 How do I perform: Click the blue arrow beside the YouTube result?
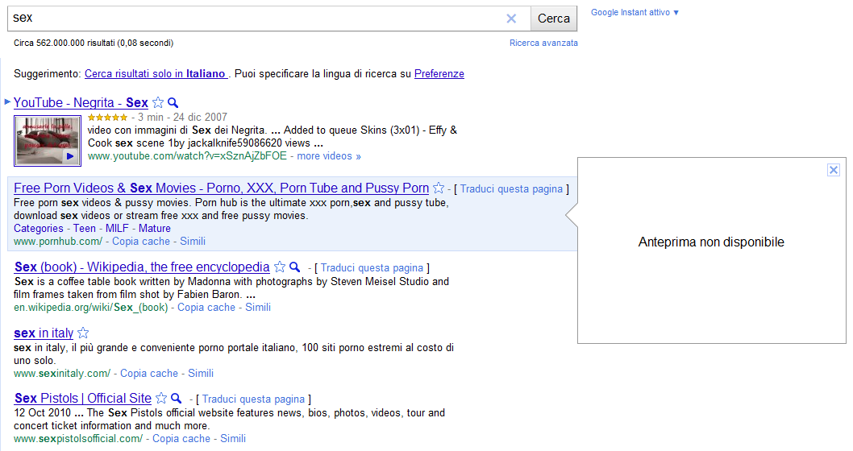click(7, 101)
